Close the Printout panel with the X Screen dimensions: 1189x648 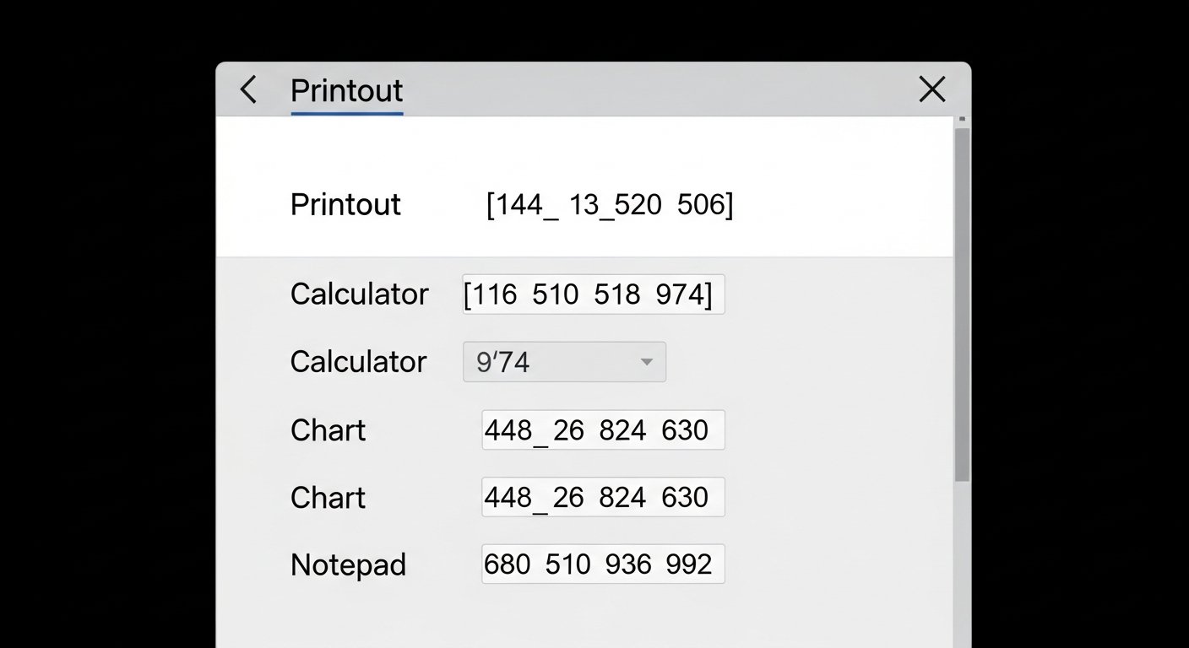click(x=931, y=89)
